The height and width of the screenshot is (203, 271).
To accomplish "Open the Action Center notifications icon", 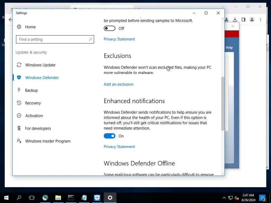I will (263, 198).
